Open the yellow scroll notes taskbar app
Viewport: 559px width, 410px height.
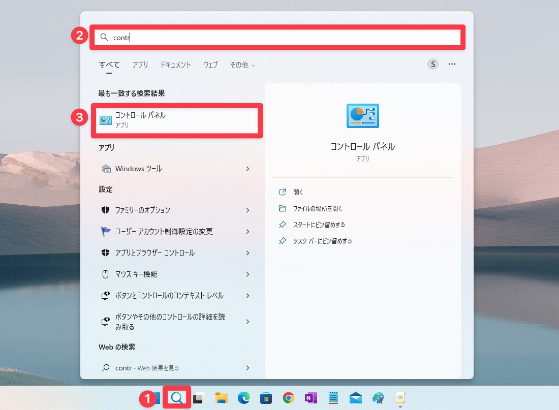pyautogui.click(x=400, y=397)
